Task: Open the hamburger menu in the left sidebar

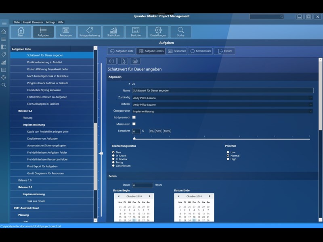Action: [x=4, y=23]
